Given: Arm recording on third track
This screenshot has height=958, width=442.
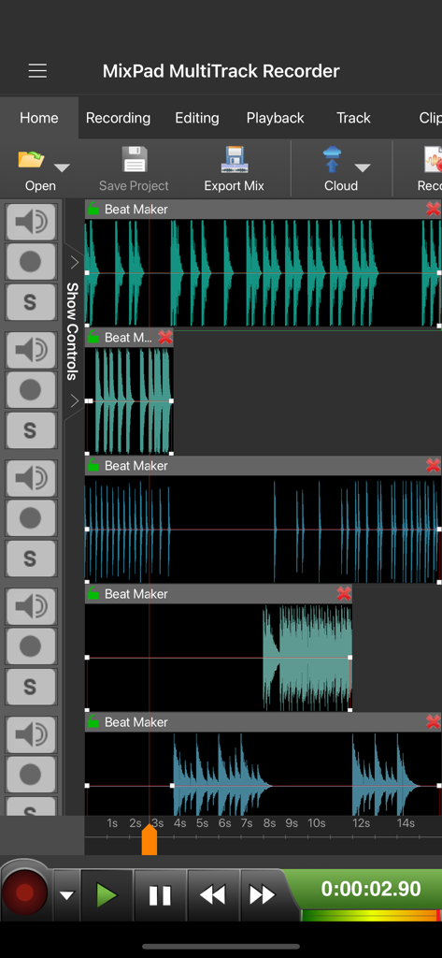Looking at the screenshot, I should coord(31,518).
